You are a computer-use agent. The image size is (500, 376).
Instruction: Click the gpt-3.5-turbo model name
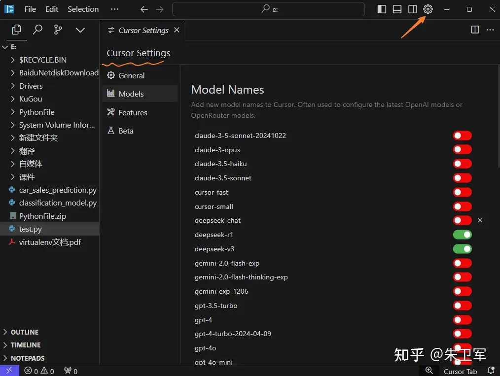pos(216,306)
